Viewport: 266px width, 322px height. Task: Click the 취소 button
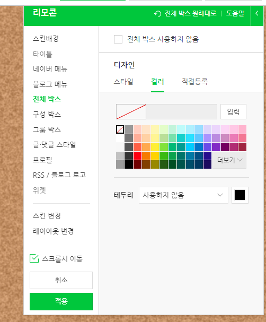61,280
